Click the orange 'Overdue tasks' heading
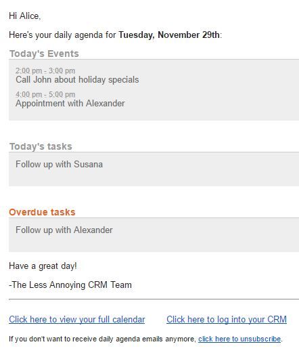This screenshot has height=355, width=299. point(42,212)
